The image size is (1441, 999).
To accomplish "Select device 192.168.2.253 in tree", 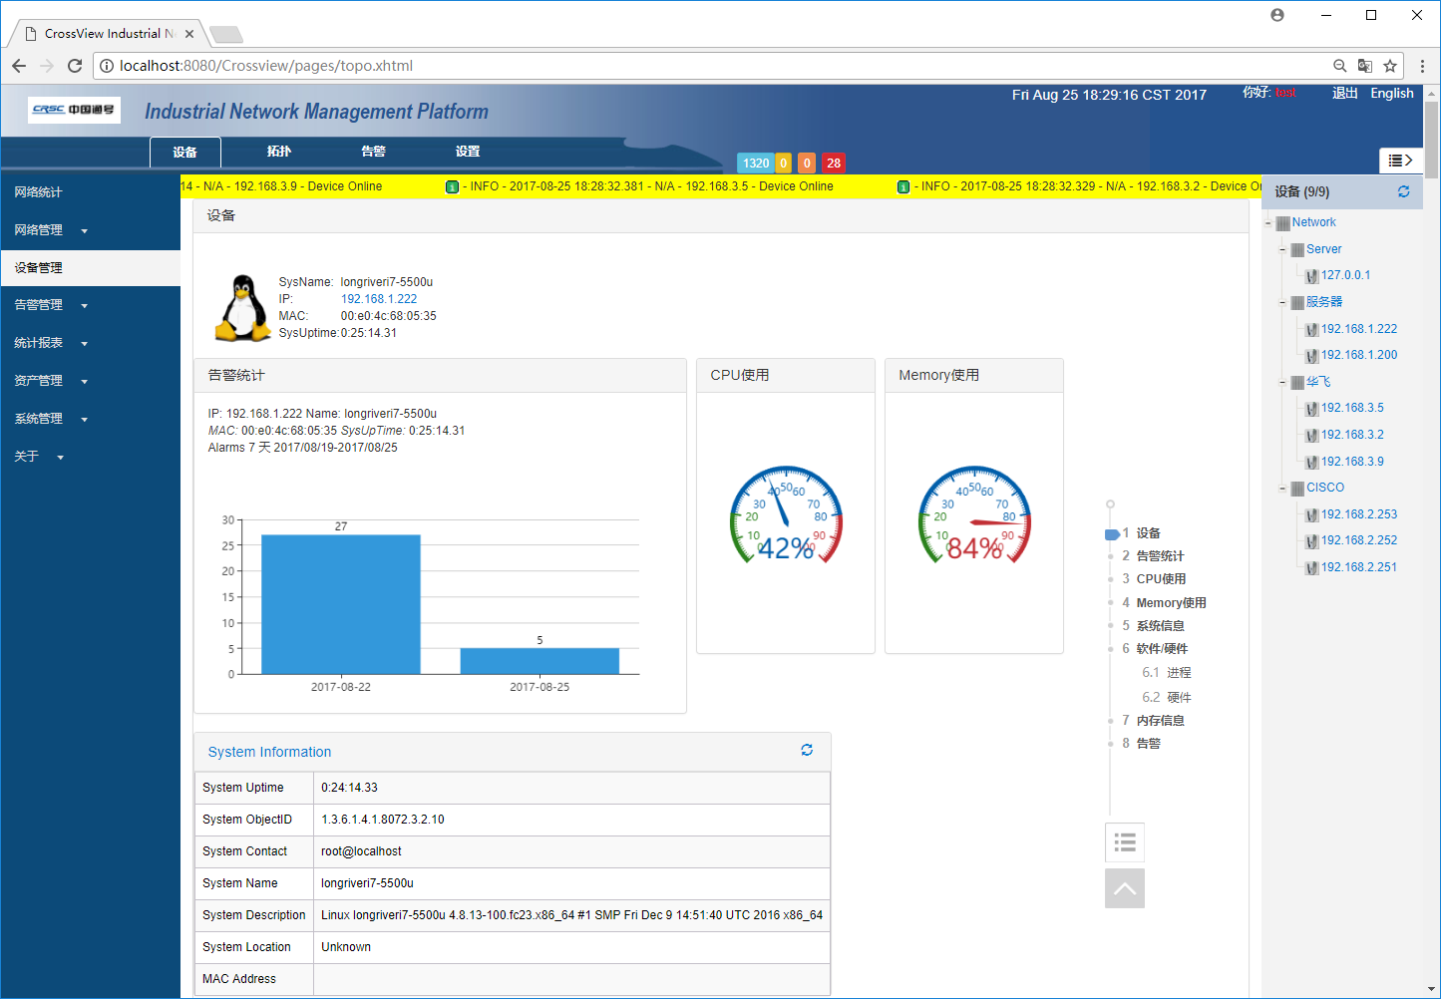I will click(x=1358, y=514).
